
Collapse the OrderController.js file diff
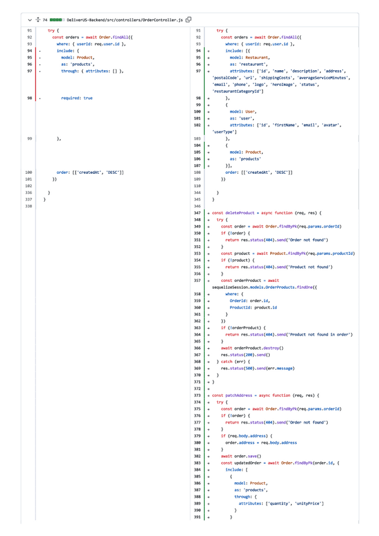(29, 20)
